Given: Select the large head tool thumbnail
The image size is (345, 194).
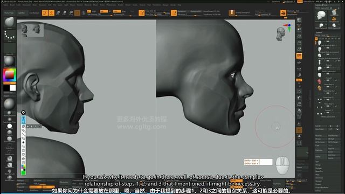Looking at the screenshot, I should (321, 16).
